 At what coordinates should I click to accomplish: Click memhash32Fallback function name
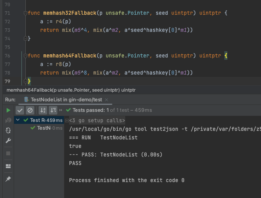click(70, 13)
